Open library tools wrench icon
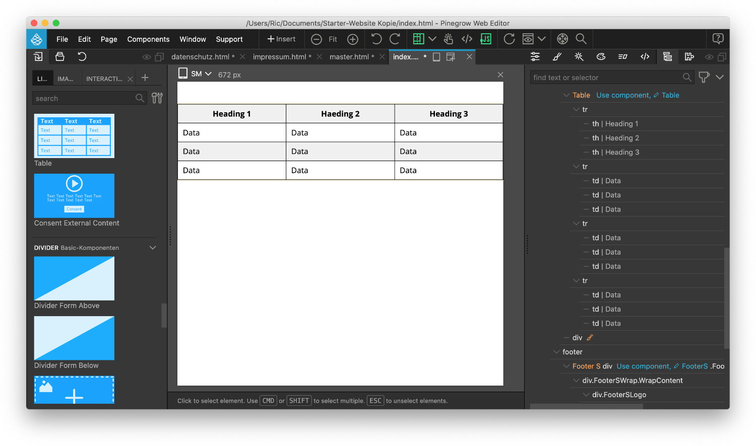 [x=157, y=98]
